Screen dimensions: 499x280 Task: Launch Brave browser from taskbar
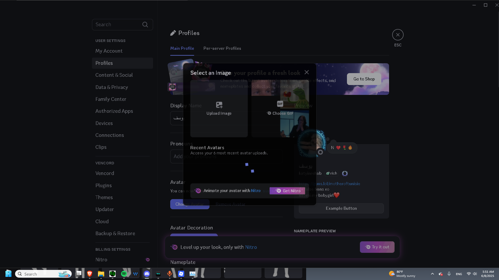(90, 274)
